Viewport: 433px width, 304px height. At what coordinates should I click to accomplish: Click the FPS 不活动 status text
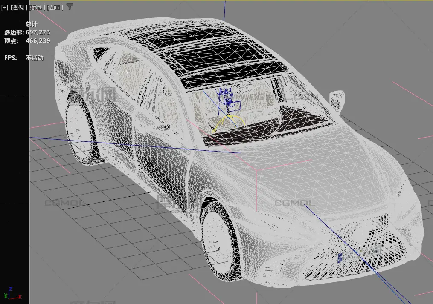(x=24, y=58)
